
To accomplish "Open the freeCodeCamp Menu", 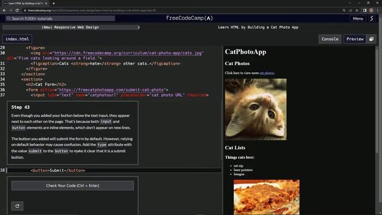I will coord(358,19).
